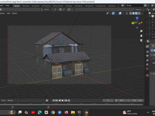
Task: Open the Texture properties tab (checker icon)
Action: [147, 75]
